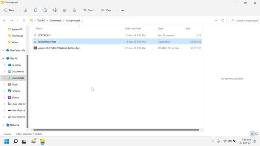Open Thumbnail folder in sidebar
This screenshot has width=260, height=146.
[x=15, y=36]
